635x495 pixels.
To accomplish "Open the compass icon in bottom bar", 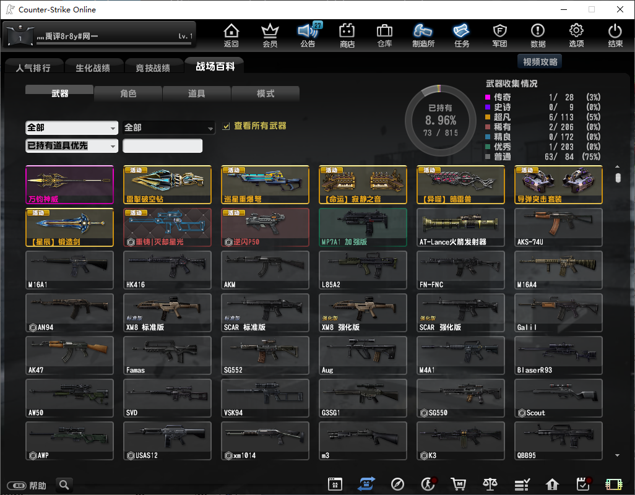I will [397, 484].
